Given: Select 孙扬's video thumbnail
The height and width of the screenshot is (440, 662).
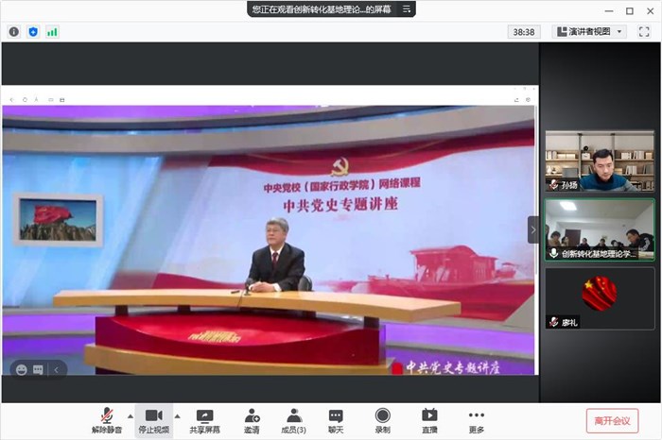Looking at the screenshot, I should click(x=599, y=161).
